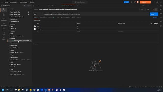The image size is (163, 92).
Task: Click the environment quick look icon
Action: (x=161, y=6)
